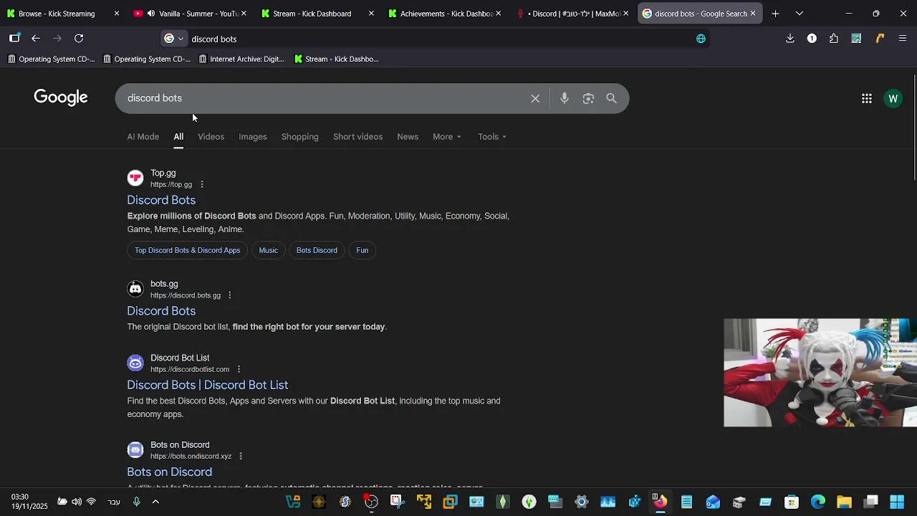Expand the Tools dropdown
This screenshot has height=516, width=917.
pos(492,137)
